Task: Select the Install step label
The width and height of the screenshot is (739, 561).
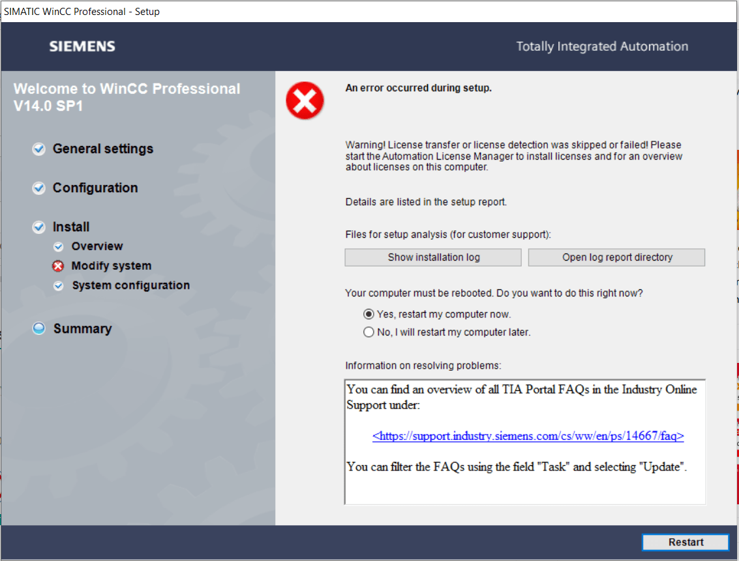Action: [71, 227]
